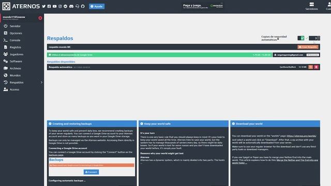Delete the Respaldo automático backup trash icon
The image size is (331, 186).
316,67
